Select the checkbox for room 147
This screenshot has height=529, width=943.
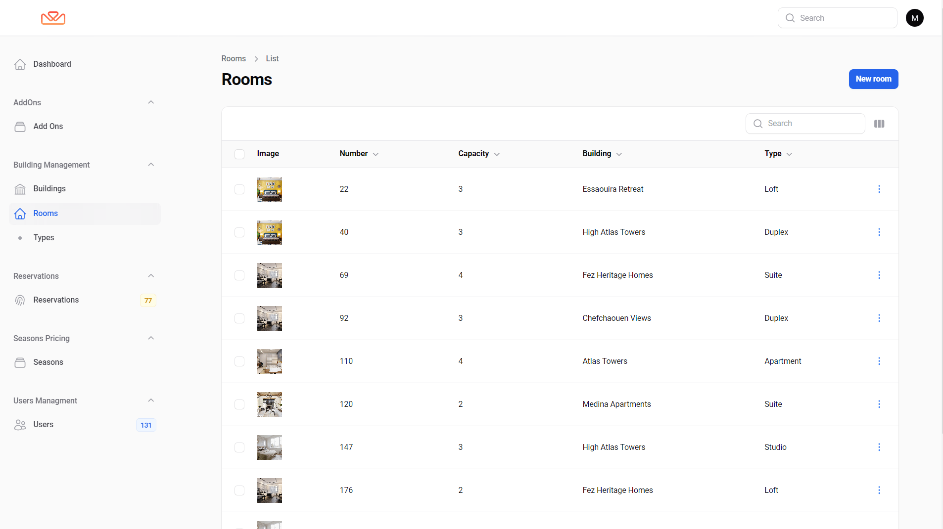239,447
